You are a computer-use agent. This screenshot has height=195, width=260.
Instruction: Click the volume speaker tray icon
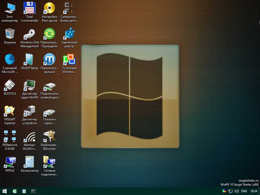236,191
